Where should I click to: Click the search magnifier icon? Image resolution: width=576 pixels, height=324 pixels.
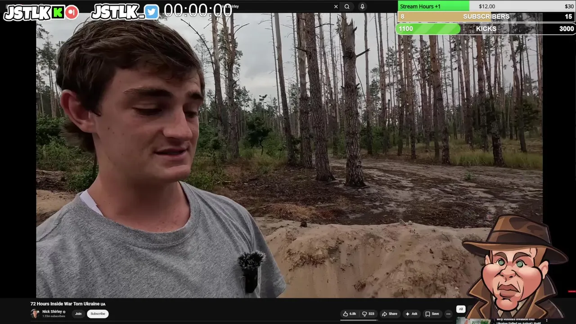pos(347,6)
